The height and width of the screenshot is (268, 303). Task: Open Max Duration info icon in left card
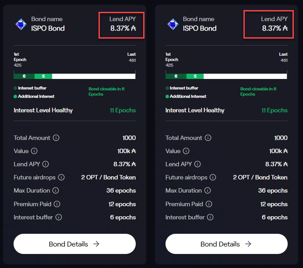(x=56, y=190)
